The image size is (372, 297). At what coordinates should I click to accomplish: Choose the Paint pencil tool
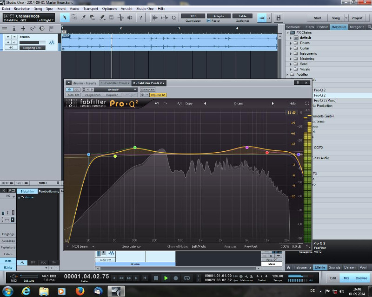click(102, 18)
